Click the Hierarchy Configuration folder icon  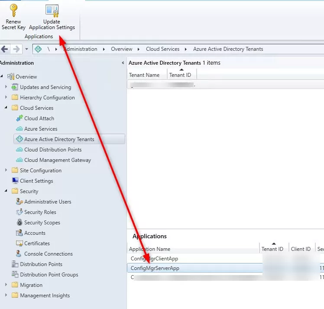[x=15, y=97]
